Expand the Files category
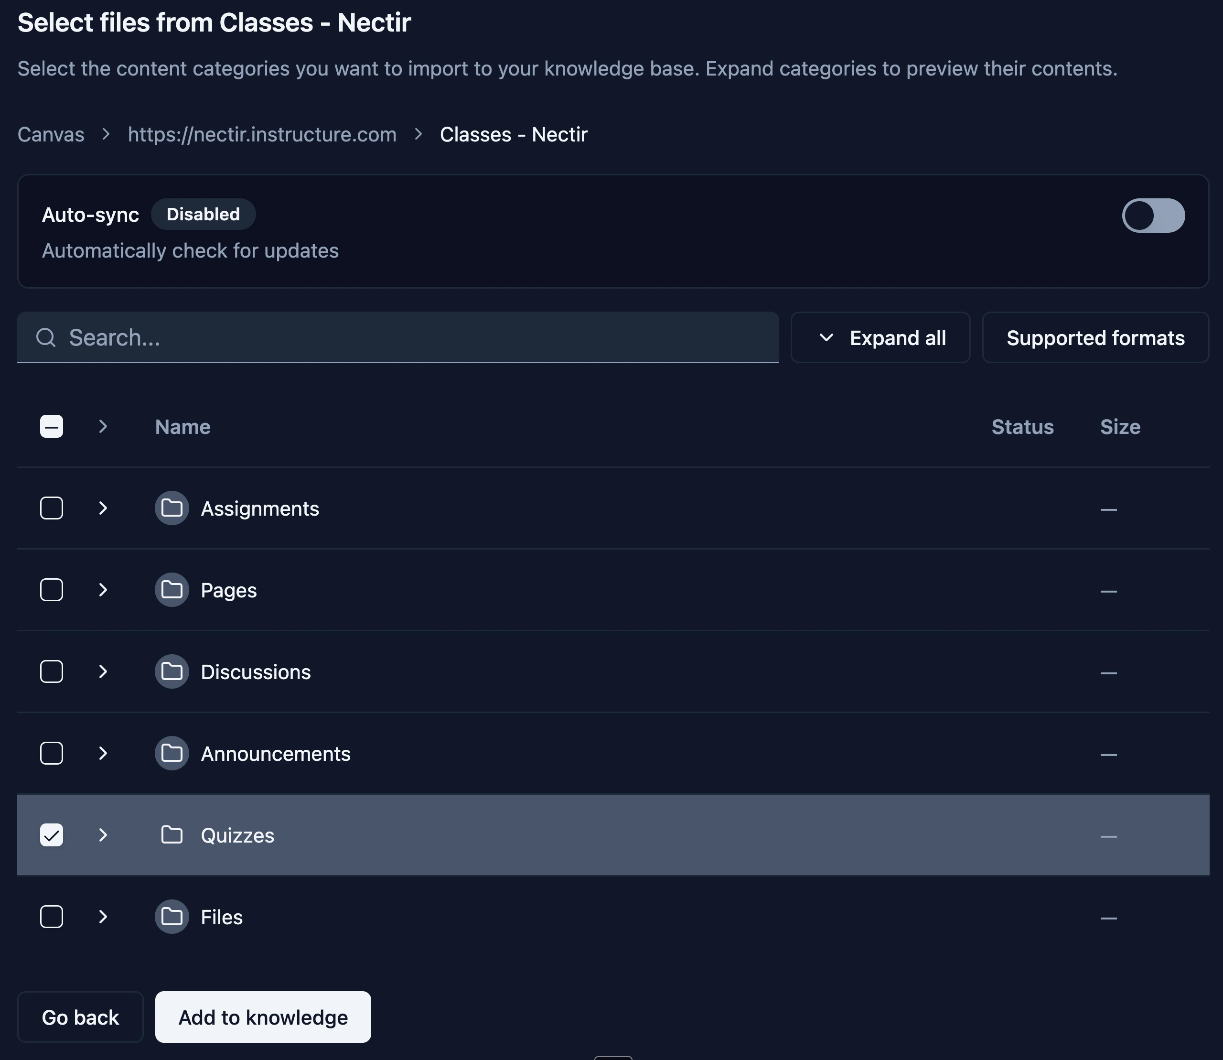Screen dimensions: 1223x1060 (104, 917)
